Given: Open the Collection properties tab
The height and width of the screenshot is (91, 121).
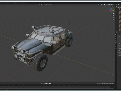Looking at the screenshot, I should pyautogui.click(x=116, y=46).
